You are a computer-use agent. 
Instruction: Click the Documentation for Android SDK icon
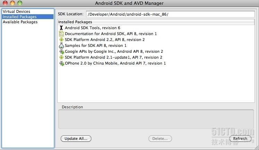(61, 34)
